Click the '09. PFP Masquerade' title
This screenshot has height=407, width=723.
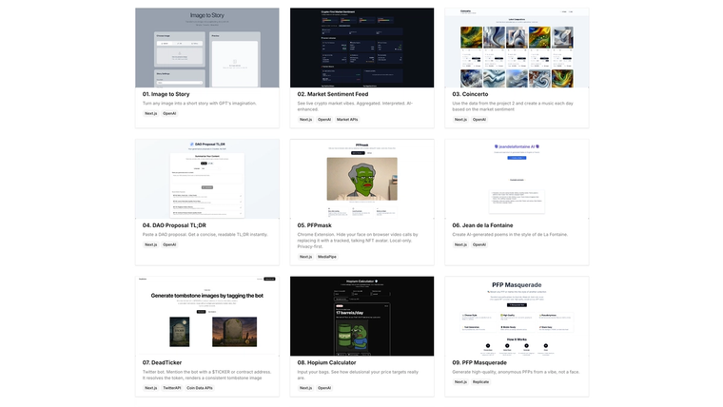click(x=480, y=362)
